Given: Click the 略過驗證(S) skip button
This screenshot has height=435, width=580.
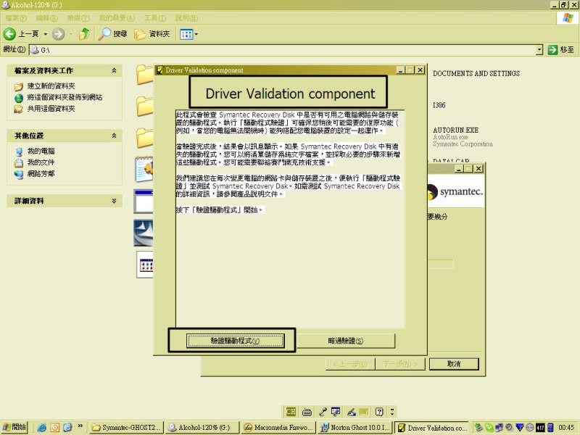Looking at the screenshot, I should point(346,341).
